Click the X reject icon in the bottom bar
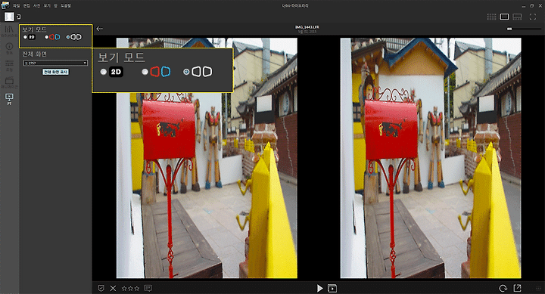This screenshot has height=294, width=545. click(113, 288)
